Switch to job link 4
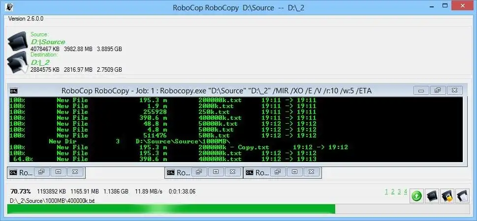The width and height of the screenshot is (477, 221). click(x=406, y=192)
